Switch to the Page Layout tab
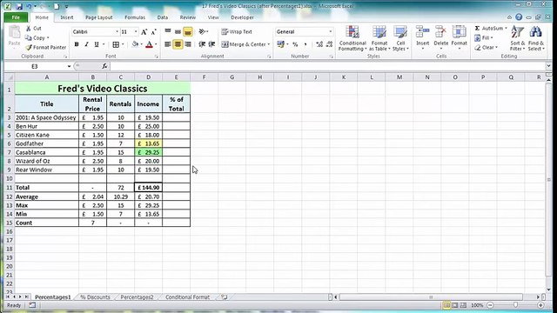This screenshot has width=557, height=313. pyautogui.click(x=98, y=17)
